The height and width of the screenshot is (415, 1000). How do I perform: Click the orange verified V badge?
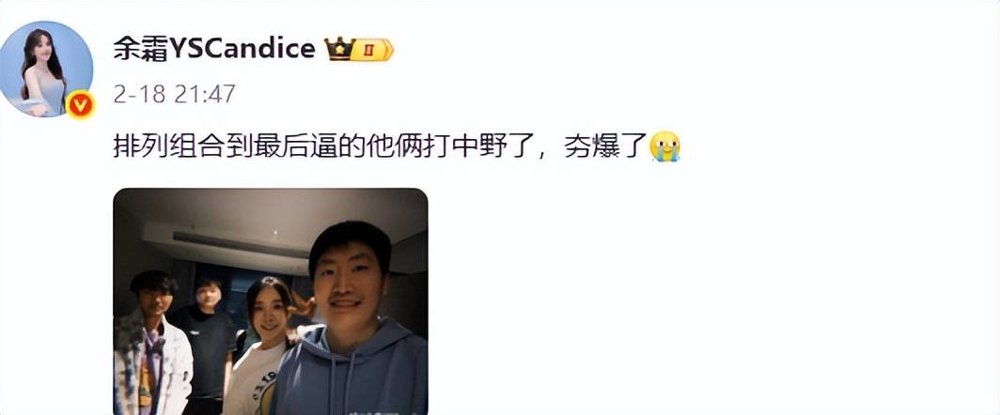81,104
